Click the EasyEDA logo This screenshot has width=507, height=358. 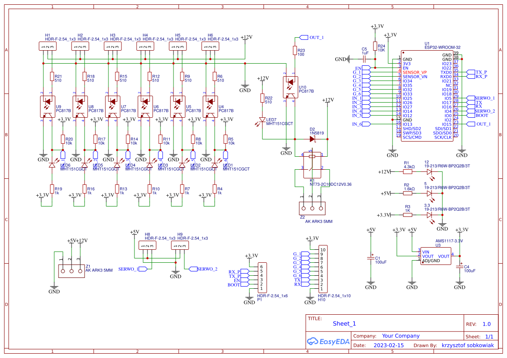[x=329, y=342]
